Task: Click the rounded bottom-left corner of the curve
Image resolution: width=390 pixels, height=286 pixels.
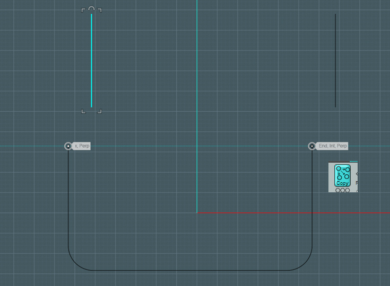Action: point(75,263)
